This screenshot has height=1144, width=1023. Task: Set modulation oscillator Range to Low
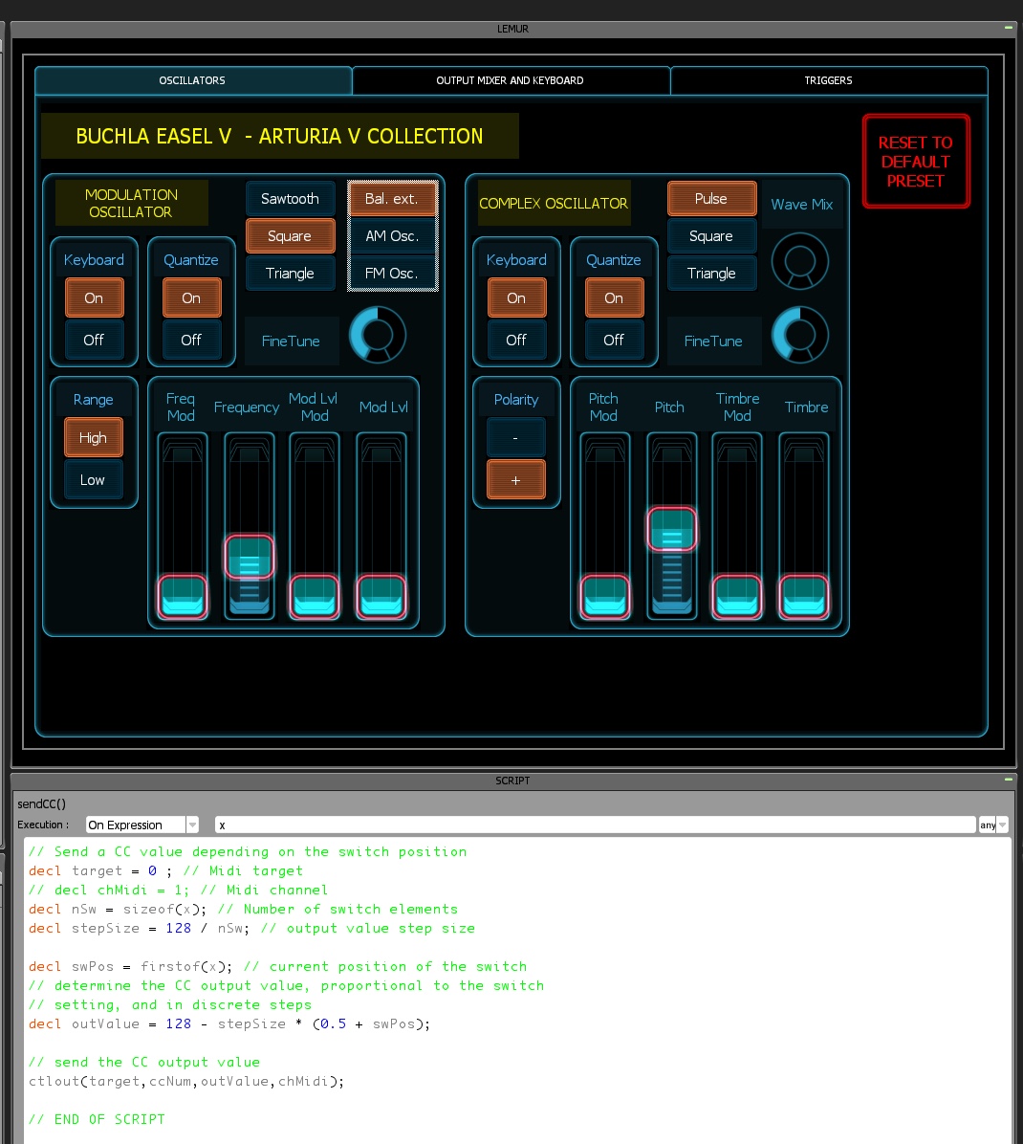click(x=94, y=480)
